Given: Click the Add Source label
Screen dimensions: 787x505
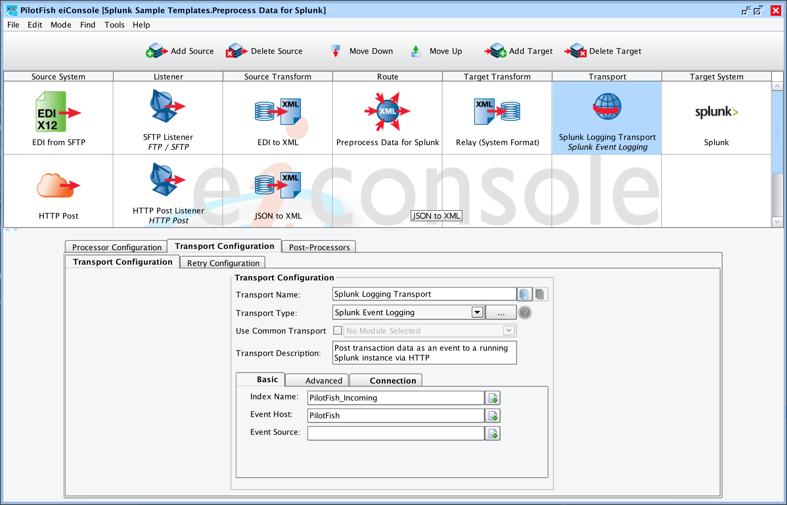Looking at the screenshot, I should click(192, 51).
